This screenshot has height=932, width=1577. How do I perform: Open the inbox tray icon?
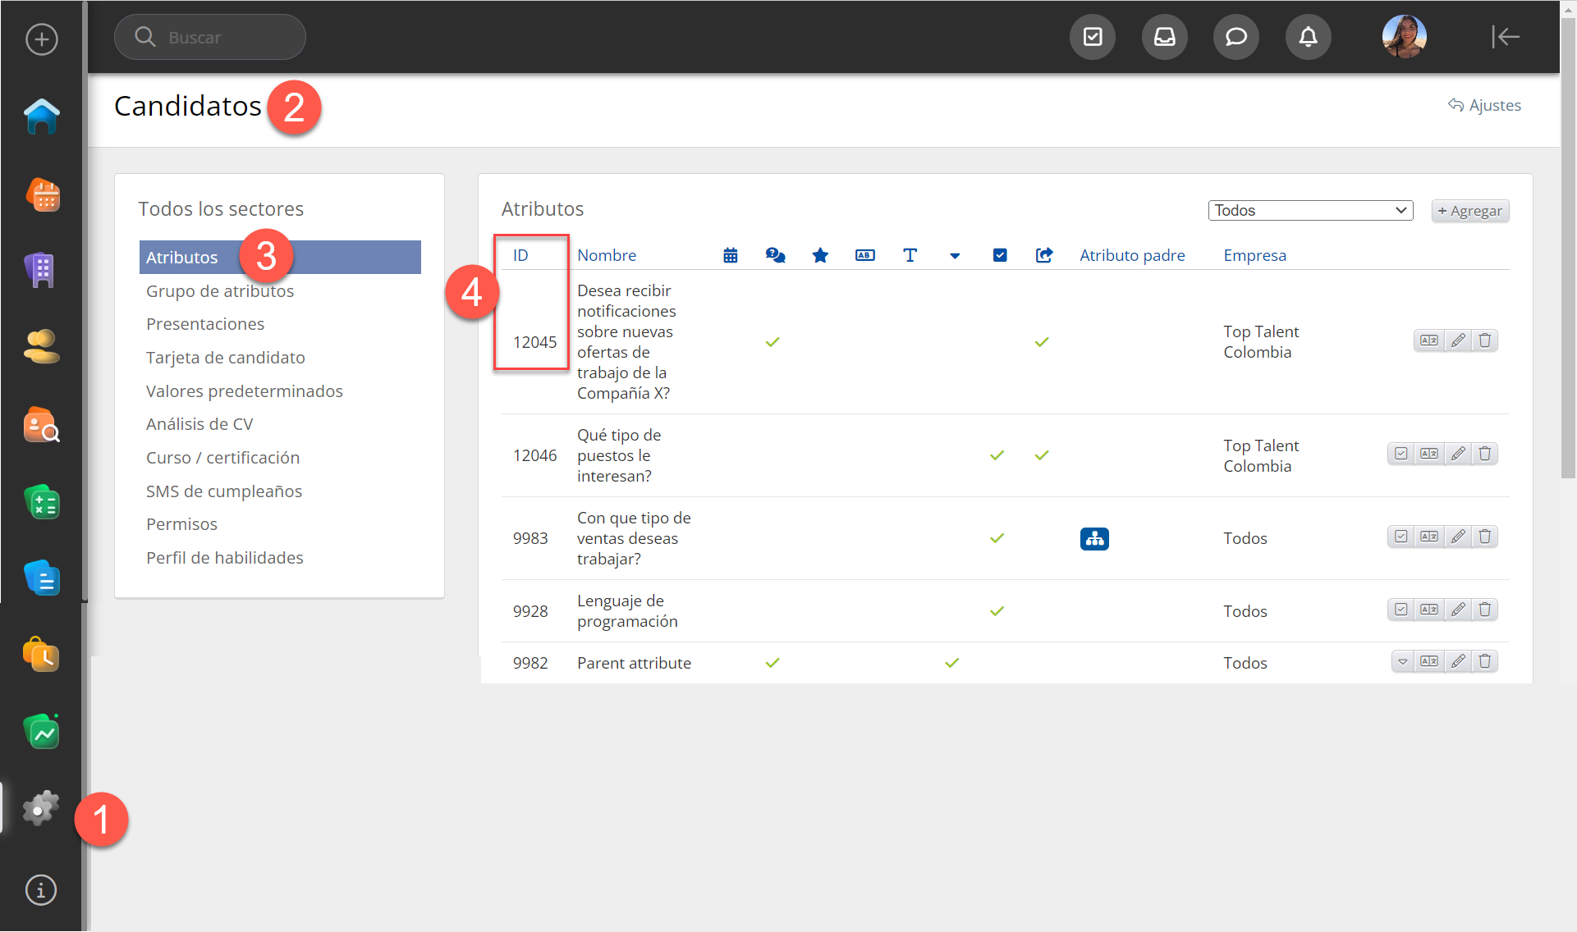pyautogui.click(x=1164, y=37)
